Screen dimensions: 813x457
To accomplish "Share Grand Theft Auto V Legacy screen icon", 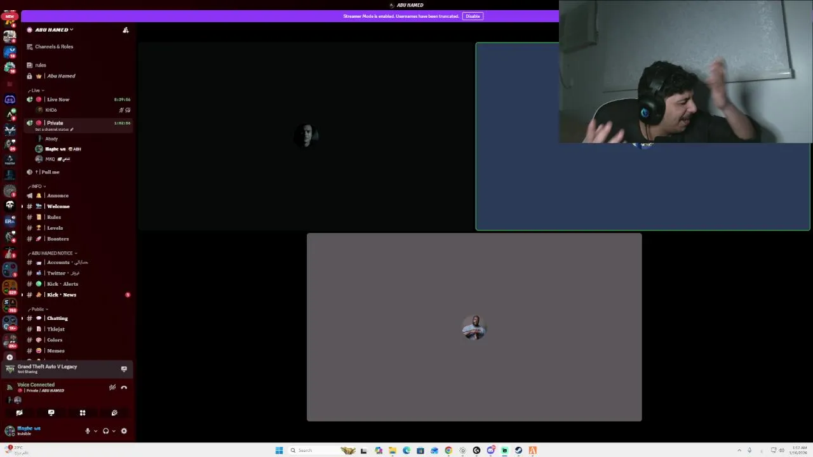I will coord(124,369).
